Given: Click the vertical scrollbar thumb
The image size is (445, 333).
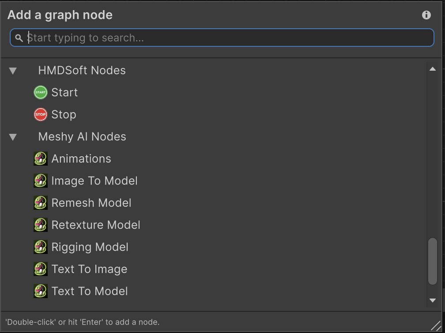Looking at the screenshot, I should click(x=433, y=261).
